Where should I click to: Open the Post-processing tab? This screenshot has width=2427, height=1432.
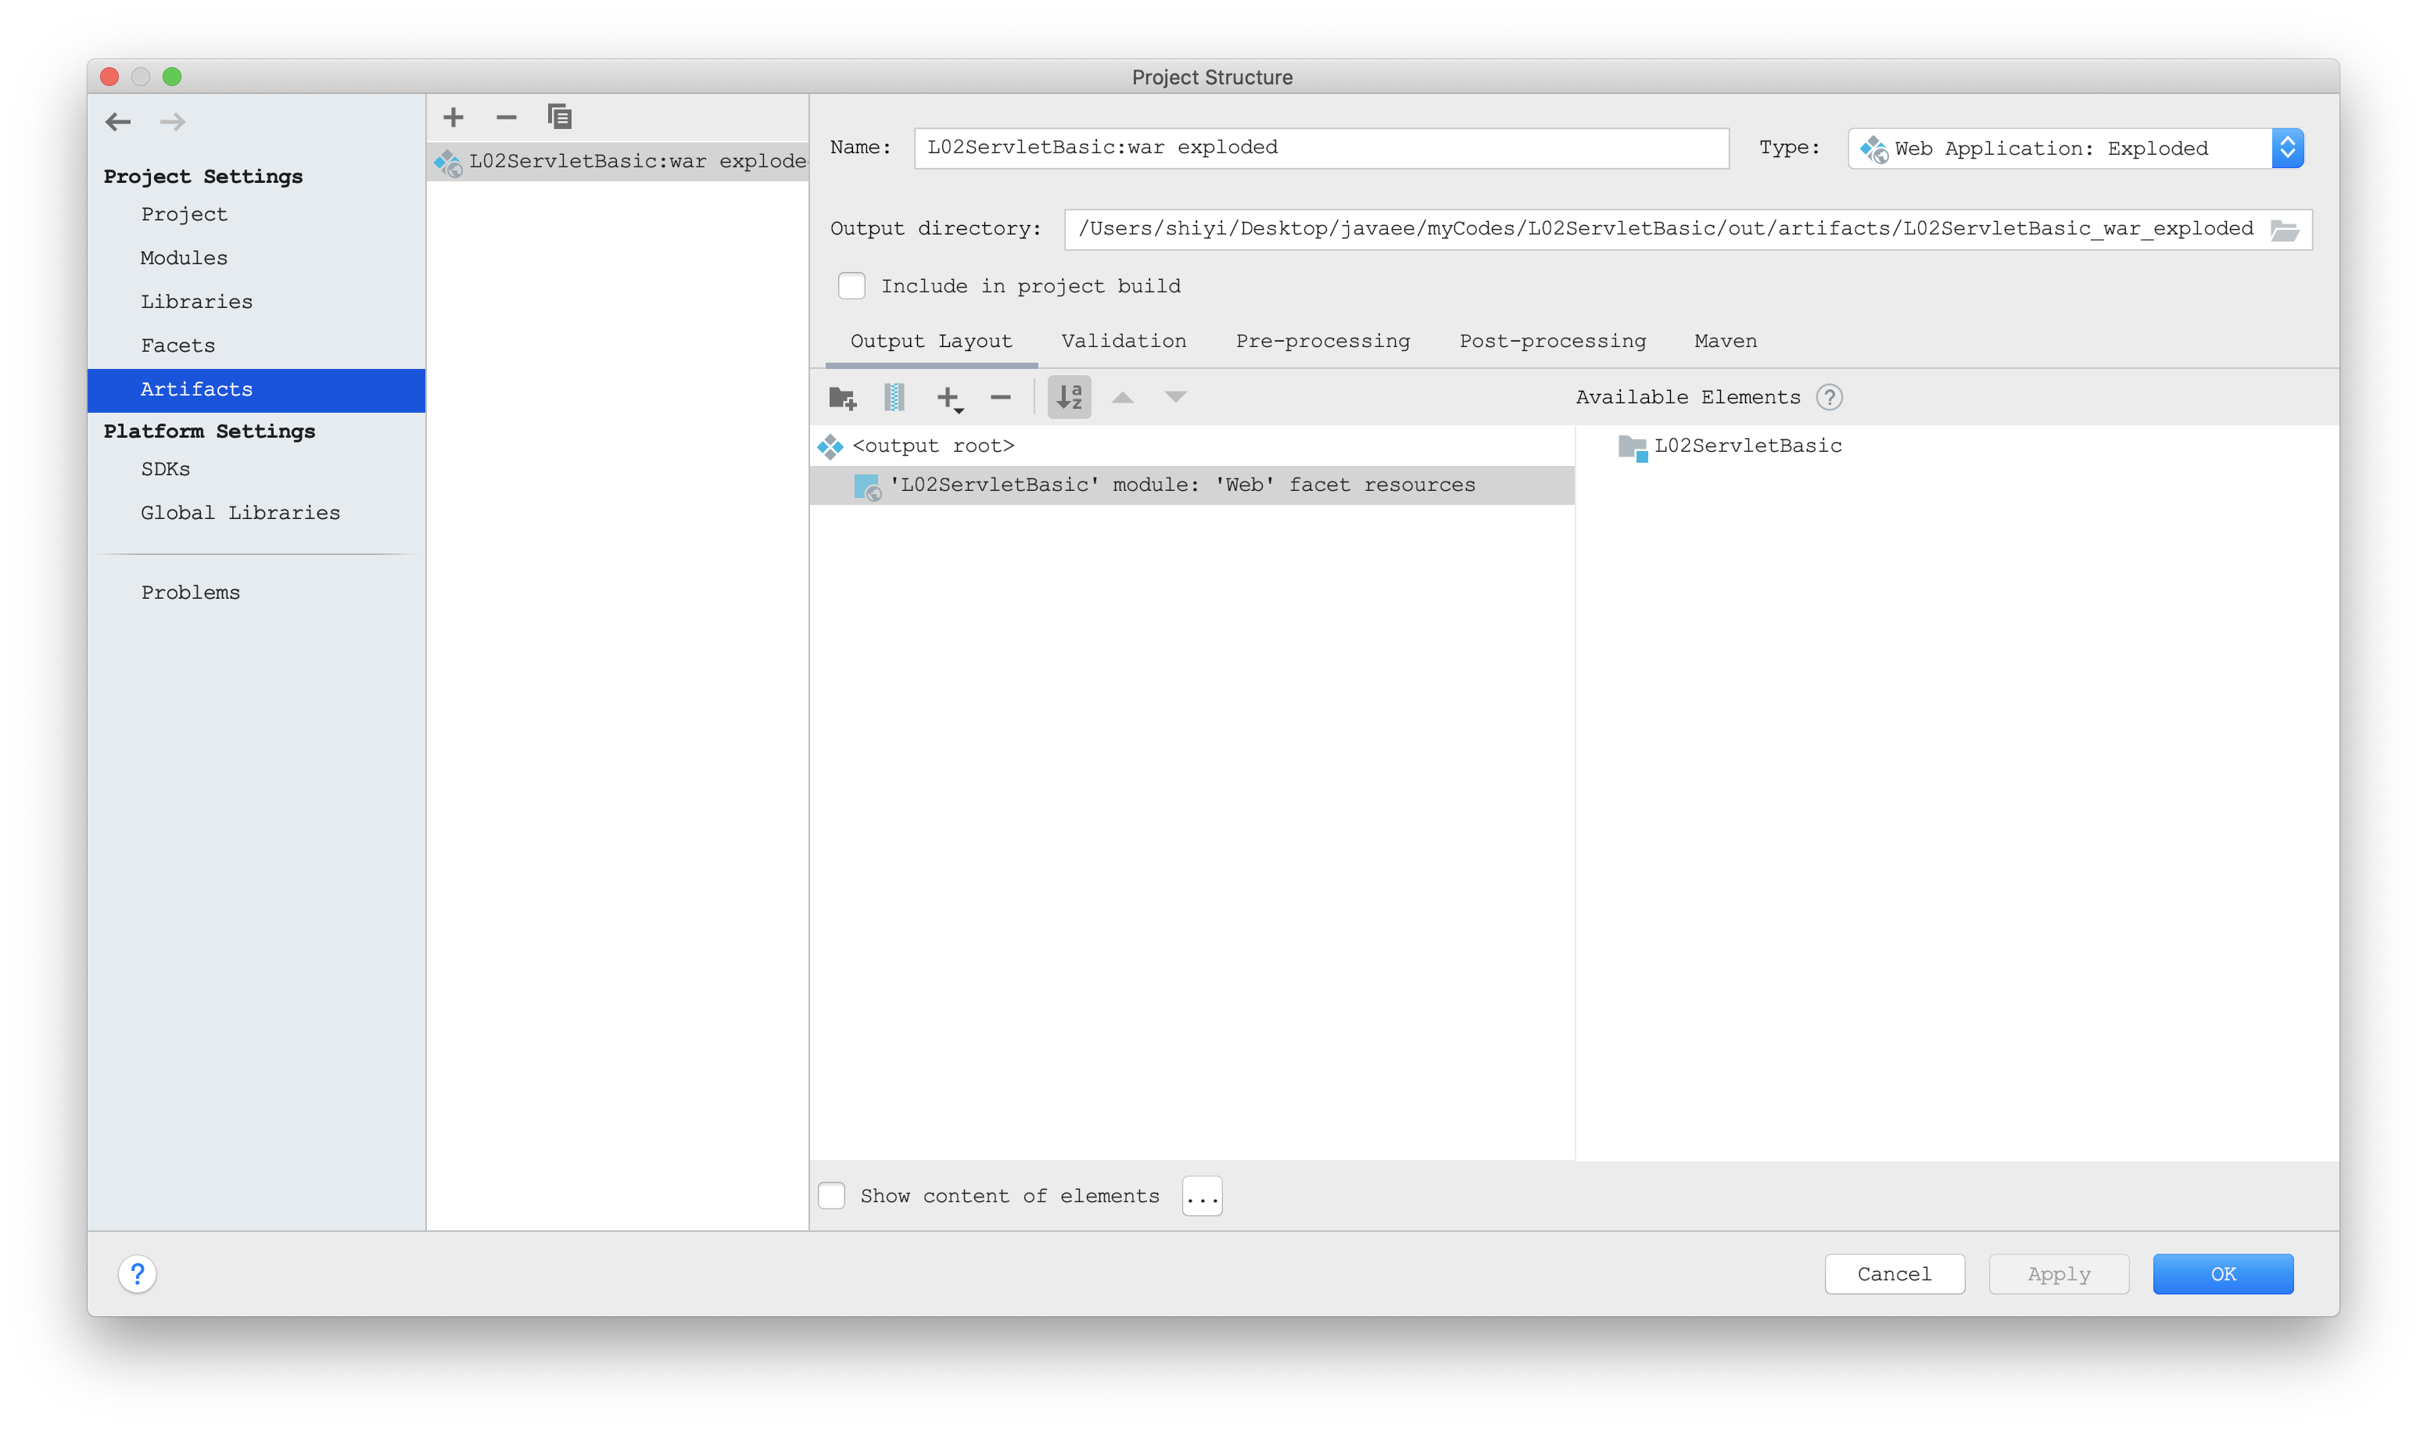(x=1552, y=341)
